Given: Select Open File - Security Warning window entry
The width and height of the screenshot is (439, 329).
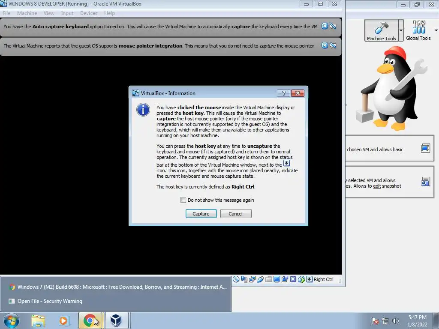Looking at the screenshot, I should (x=116, y=301).
